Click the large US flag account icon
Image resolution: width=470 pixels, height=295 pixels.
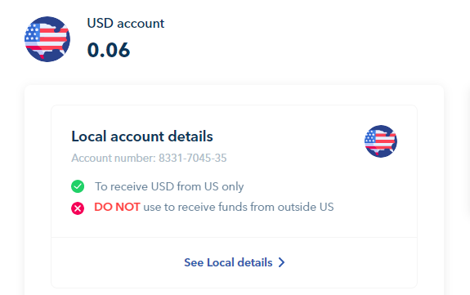pos(47,39)
